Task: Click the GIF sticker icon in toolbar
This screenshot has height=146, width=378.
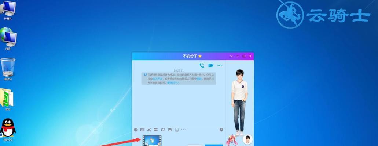Action: coord(143,130)
